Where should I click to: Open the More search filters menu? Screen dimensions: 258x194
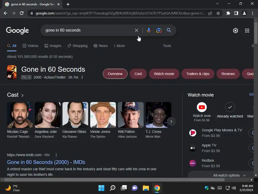coord(119,46)
